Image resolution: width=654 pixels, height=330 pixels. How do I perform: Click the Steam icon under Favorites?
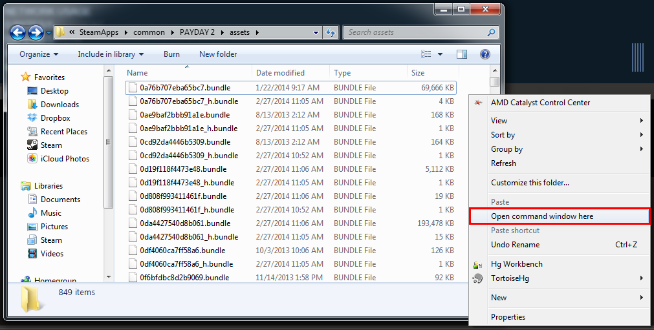tap(32, 145)
